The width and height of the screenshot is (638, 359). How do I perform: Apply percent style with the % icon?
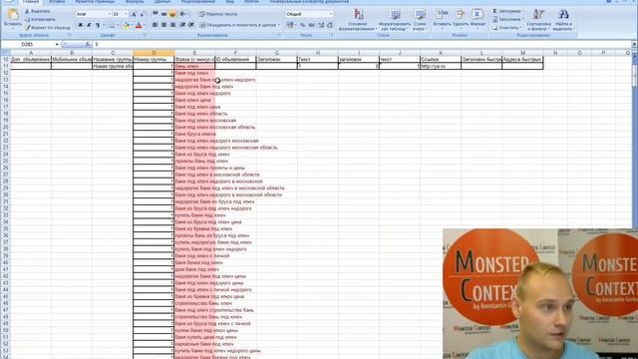pos(302,25)
